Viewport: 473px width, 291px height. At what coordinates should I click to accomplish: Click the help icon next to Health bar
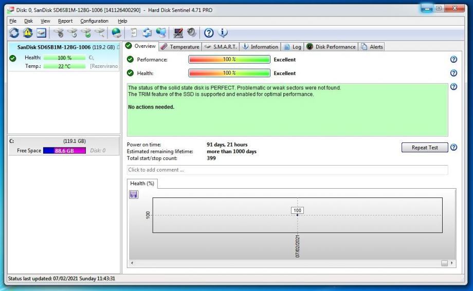click(453, 73)
